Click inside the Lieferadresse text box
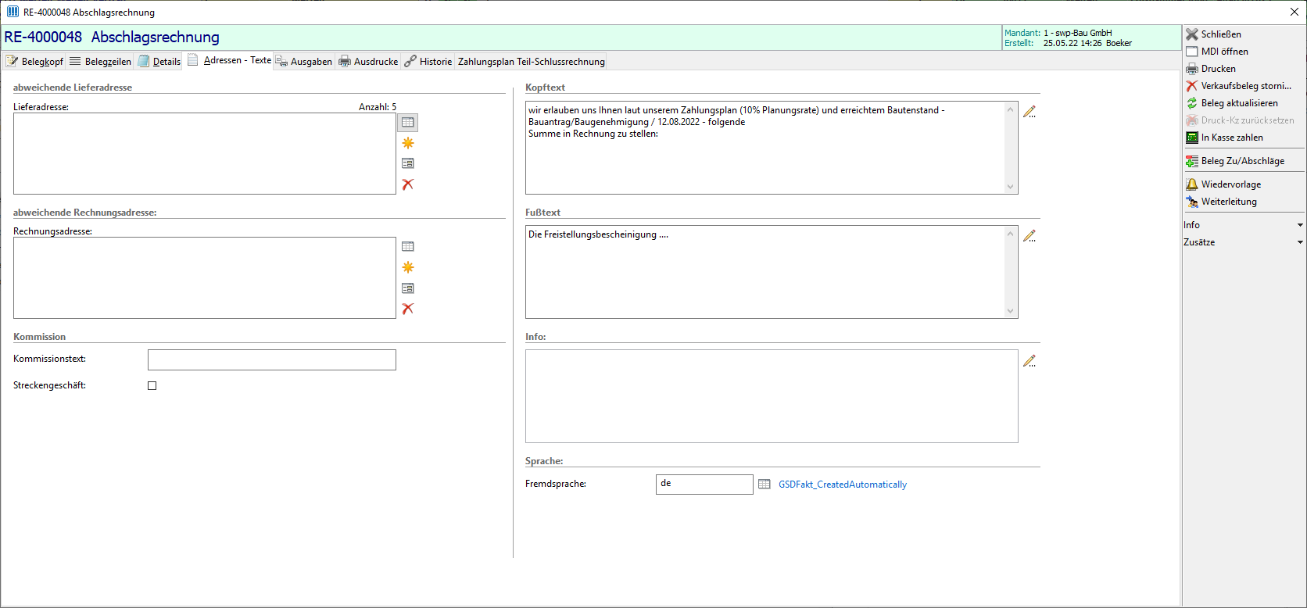 coord(205,153)
